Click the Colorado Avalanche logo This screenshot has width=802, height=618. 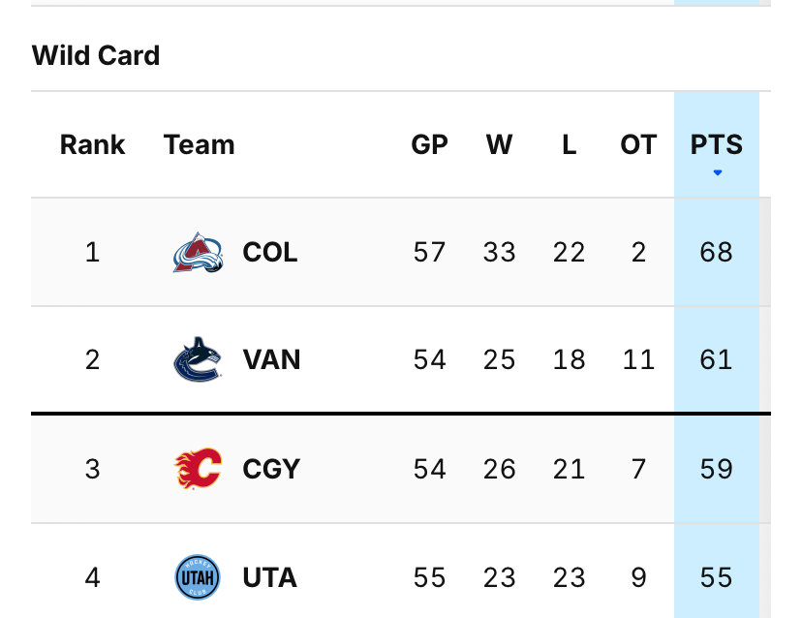[x=198, y=252]
